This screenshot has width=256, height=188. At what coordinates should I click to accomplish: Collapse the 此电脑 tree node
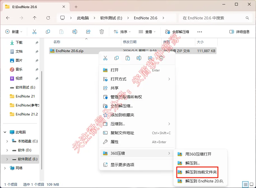(5, 132)
